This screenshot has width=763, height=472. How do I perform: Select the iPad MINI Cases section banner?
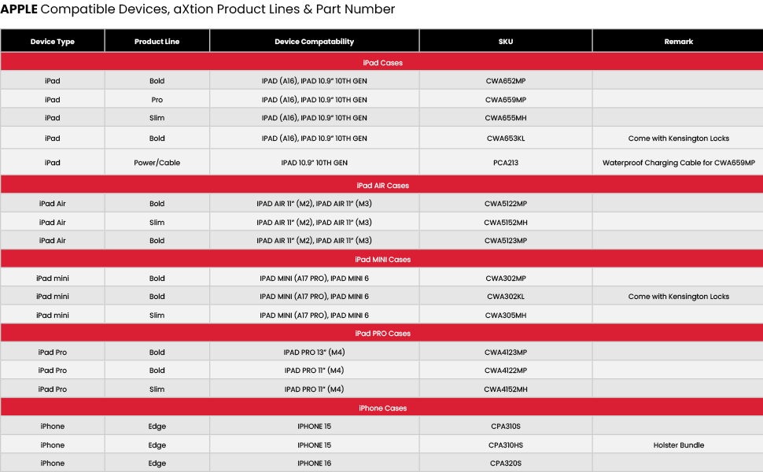382,259
